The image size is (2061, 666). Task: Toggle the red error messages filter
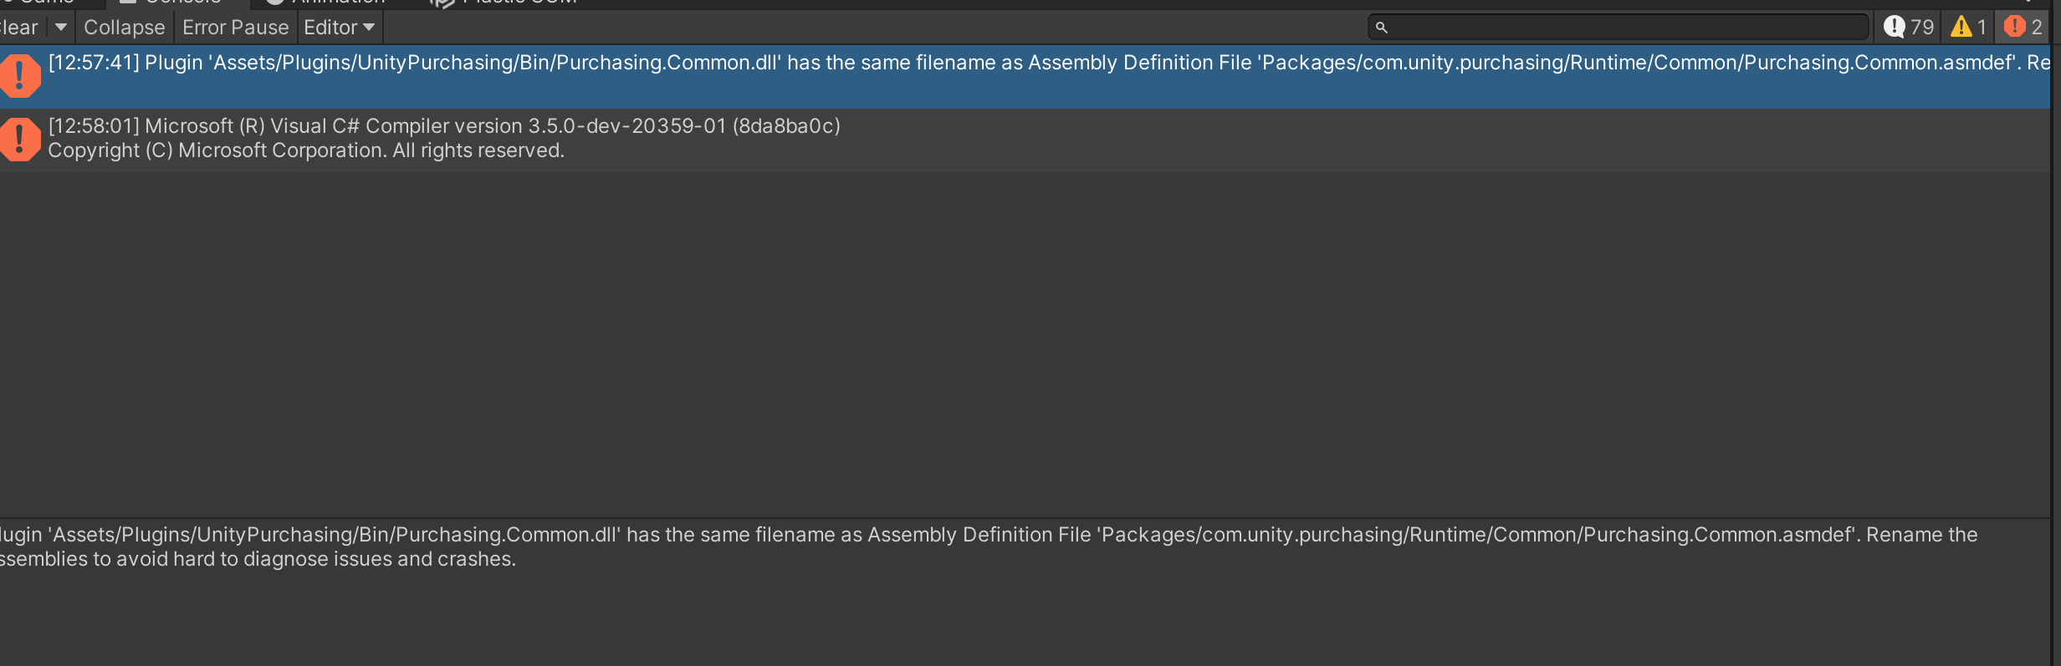pyautogui.click(x=2024, y=27)
